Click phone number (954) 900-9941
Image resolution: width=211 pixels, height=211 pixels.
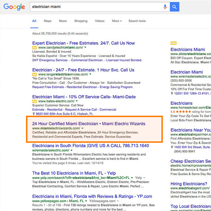point(185,151)
